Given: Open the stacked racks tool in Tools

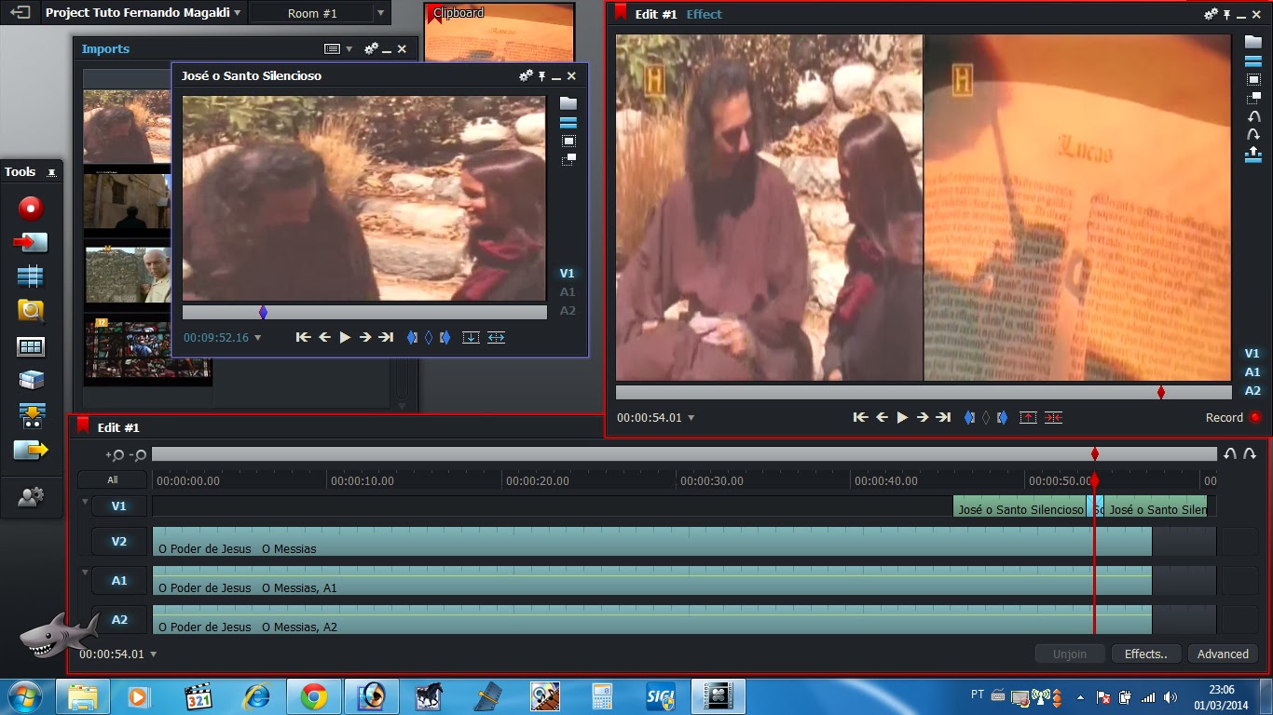Looking at the screenshot, I should (x=31, y=380).
